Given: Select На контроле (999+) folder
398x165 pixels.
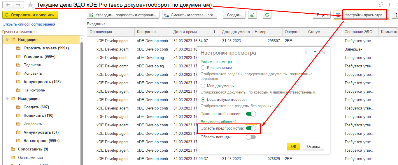Looking at the screenshot, I should 41,141.
